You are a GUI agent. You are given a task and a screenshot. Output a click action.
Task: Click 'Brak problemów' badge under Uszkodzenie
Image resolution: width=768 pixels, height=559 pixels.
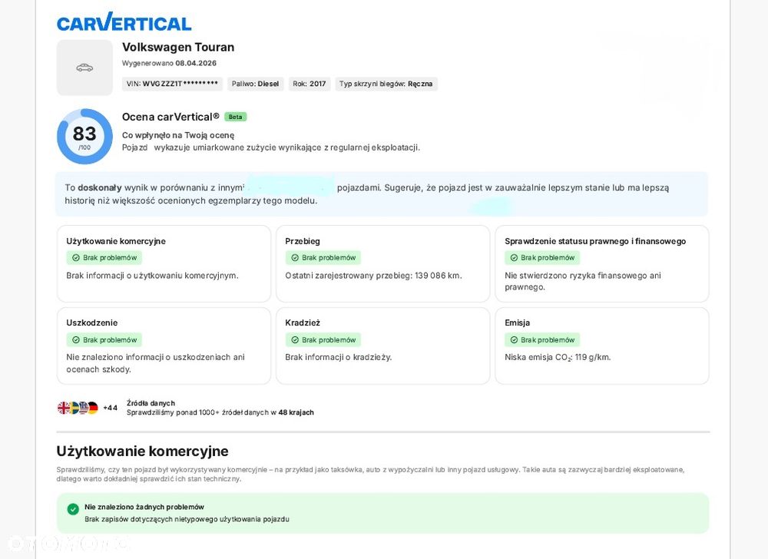click(x=104, y=340)
